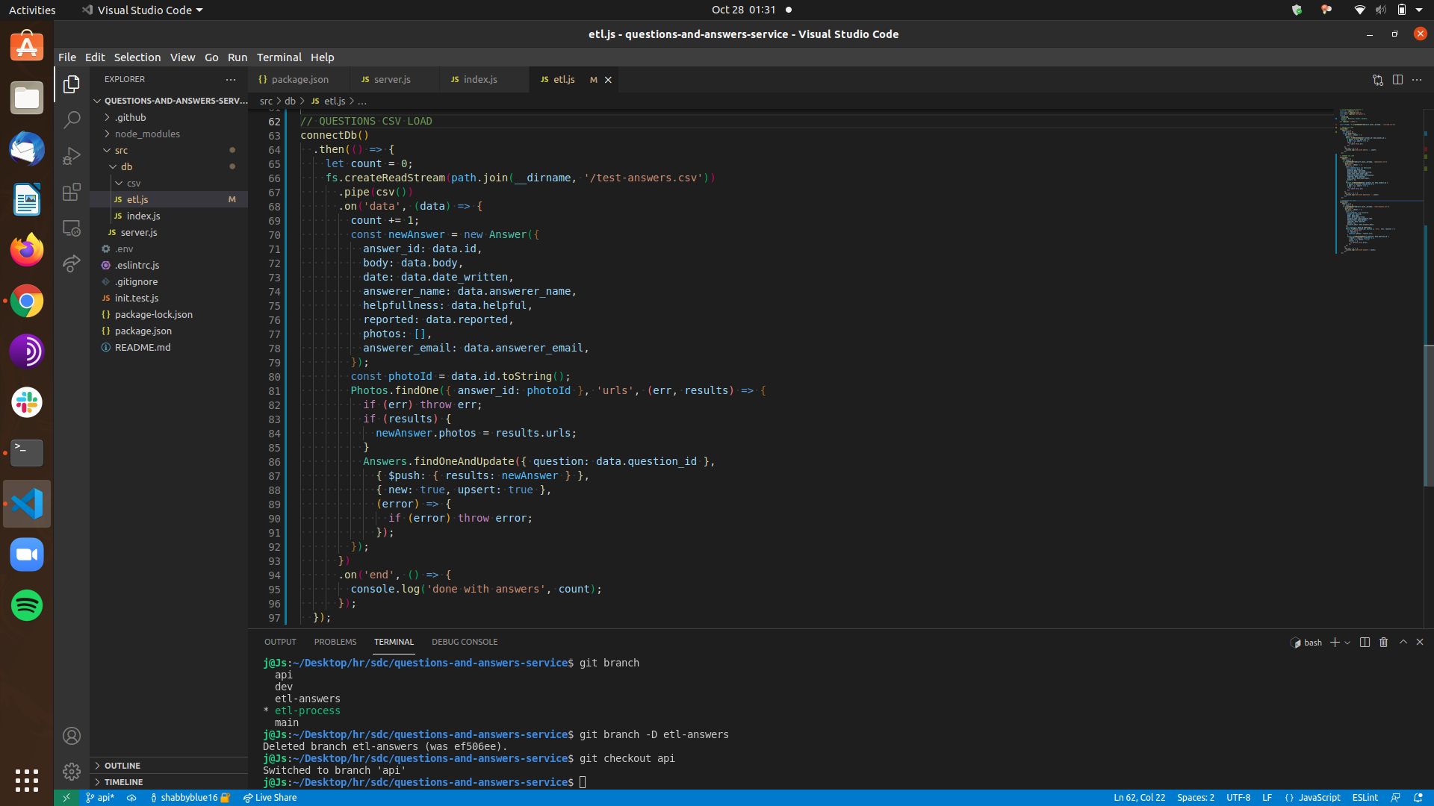
Task: Open package-lock.json in explorer
Action: point(170,314)
